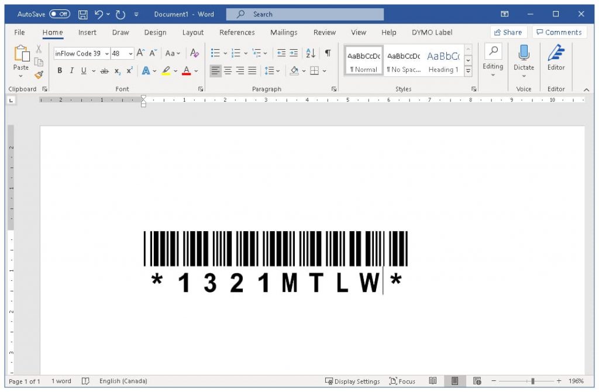The height and width of the screenshot is (392, 599).
Task: Switch to the Layout tab
Action: pos(193,33)
